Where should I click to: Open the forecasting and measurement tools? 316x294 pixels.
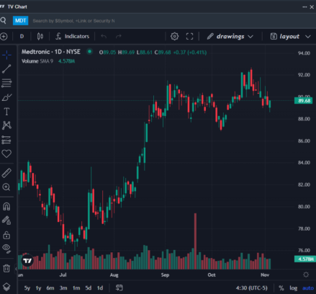[x=6, y=140]
